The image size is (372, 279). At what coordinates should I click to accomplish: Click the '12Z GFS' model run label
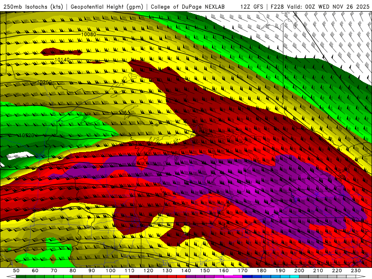tap(252, 7)
